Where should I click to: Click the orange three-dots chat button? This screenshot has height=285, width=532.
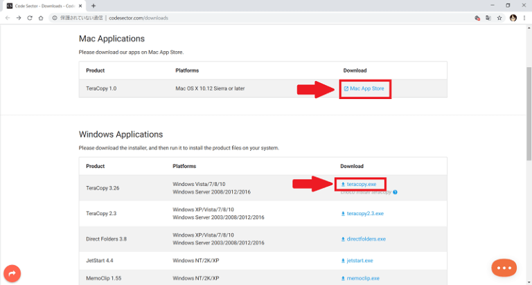click(x=504, y=267)
